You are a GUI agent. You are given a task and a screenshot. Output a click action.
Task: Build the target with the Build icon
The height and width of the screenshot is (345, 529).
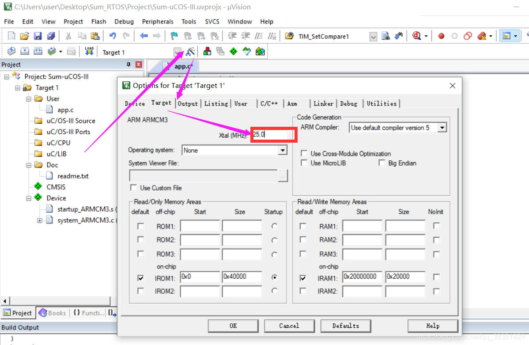click(x=25, y=51)
